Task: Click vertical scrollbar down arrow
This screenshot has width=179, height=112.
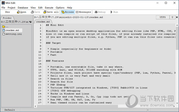Action: [x=177, y=103]
